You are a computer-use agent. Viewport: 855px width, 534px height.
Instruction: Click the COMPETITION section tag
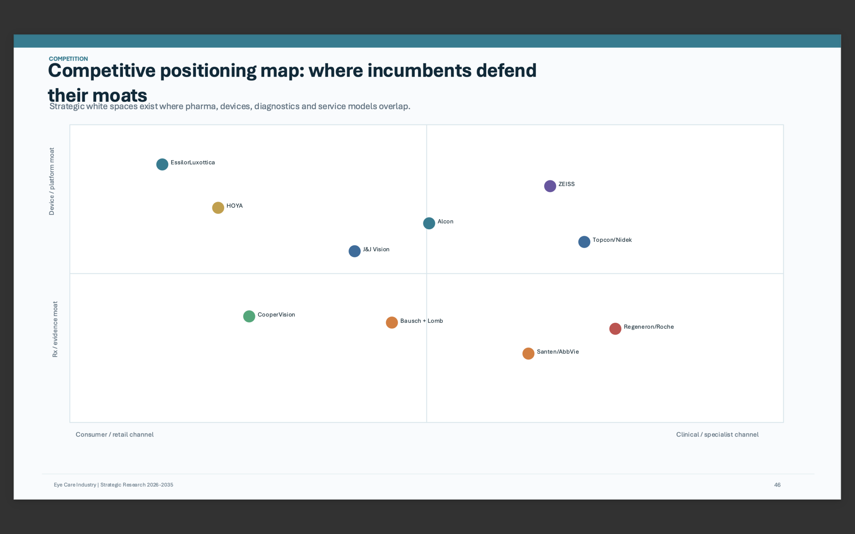tap(68, 59)
